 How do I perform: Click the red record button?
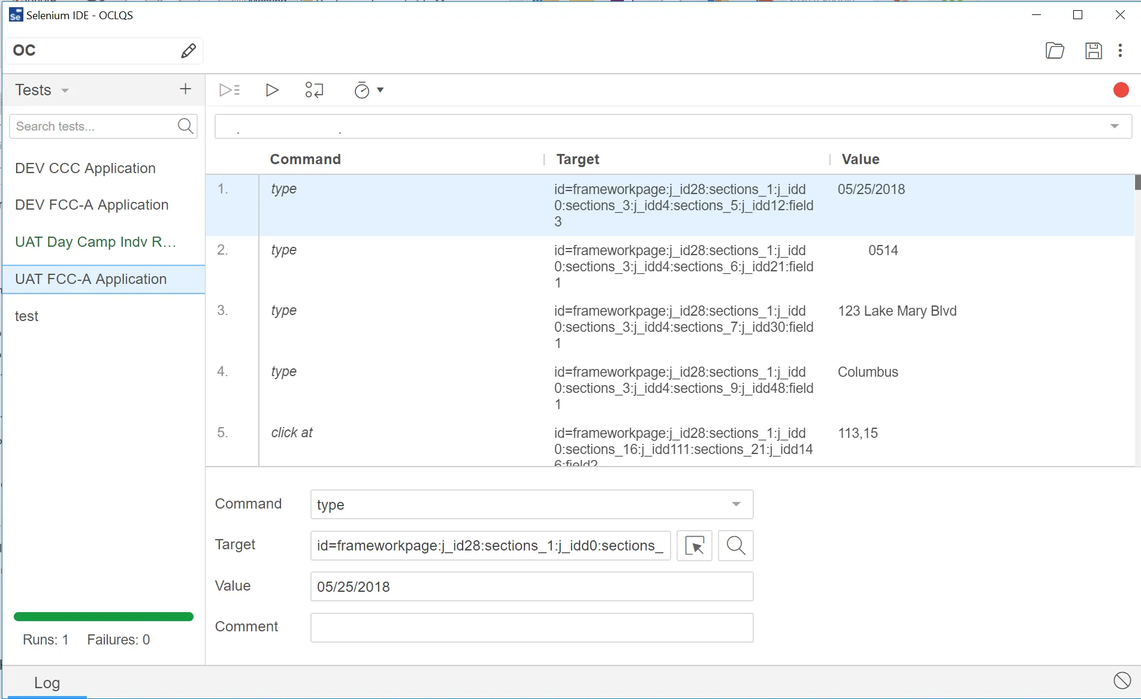[x=1121, y=90]
